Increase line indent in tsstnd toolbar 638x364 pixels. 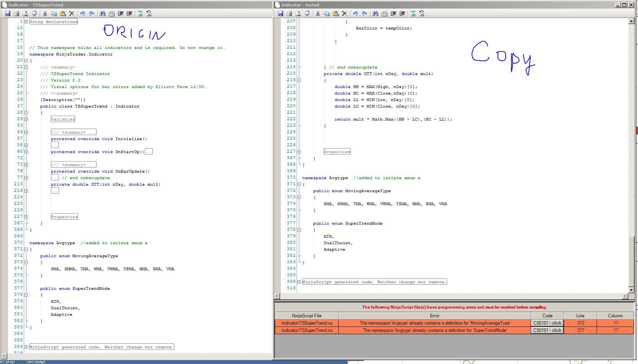pos(402,13)
